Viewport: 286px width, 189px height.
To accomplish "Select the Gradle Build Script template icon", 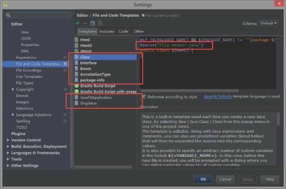I will coord(76,86).
